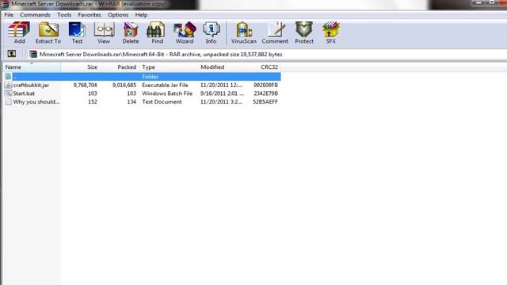Click the archive icon in path bar

click(33, 55)
